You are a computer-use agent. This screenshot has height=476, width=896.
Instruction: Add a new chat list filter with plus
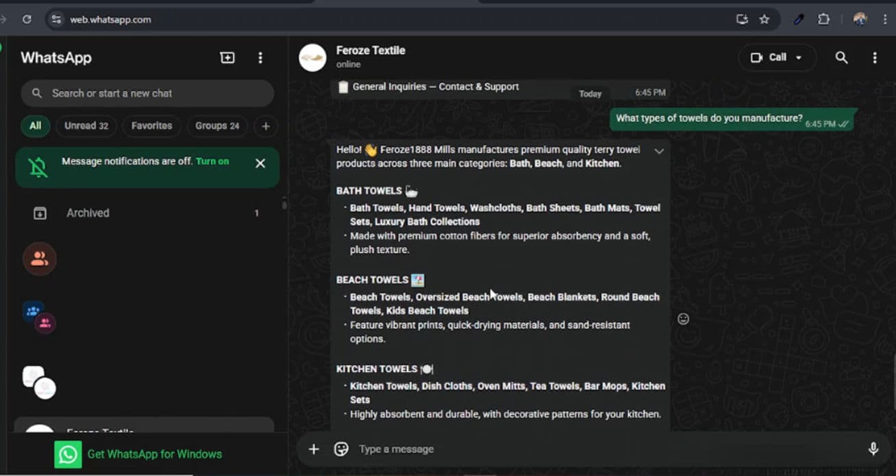266,126
